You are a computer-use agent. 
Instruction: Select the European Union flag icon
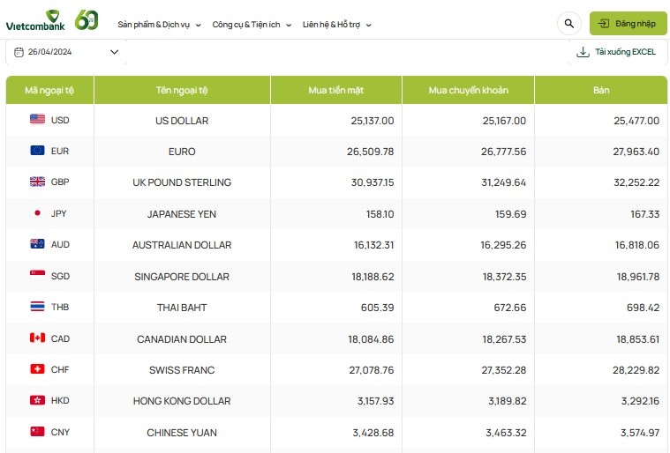(x=37, y=151)
